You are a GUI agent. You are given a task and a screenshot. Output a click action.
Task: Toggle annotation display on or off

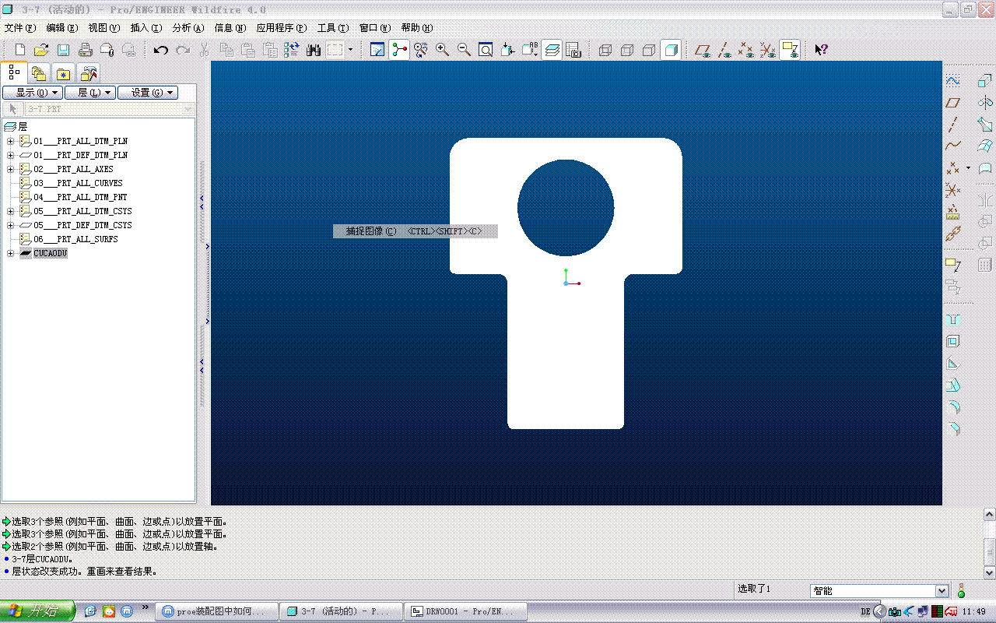[790, 50]
